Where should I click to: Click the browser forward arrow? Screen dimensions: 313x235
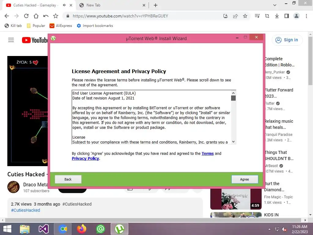(17, 16)
